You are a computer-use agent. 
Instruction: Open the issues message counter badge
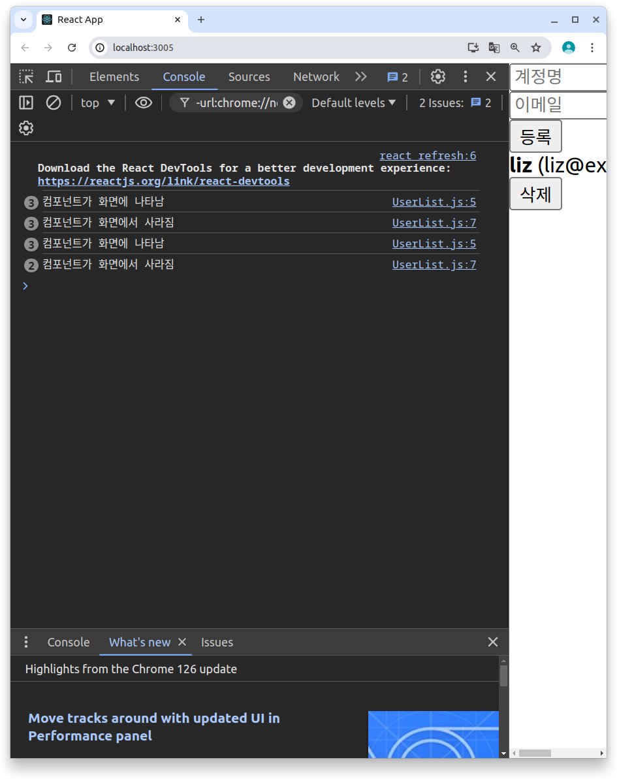(398, 77)
